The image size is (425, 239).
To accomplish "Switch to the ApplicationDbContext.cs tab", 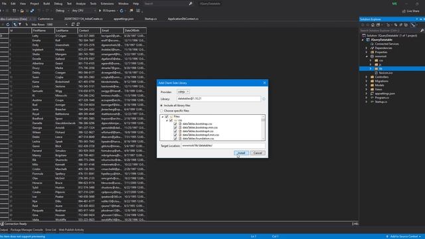I will tap(183, 19).
